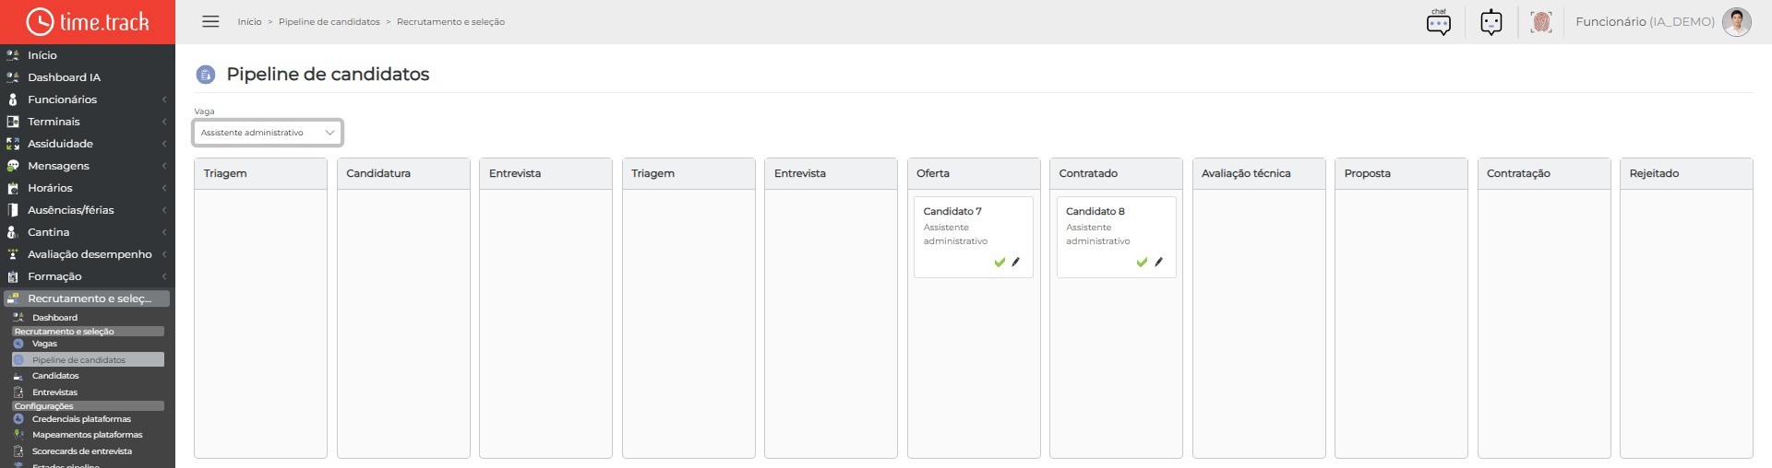Click the pencil edit icon on Candidato 7
Image resolution: width=1772 pixels, height=468 pixels.
coord(1016,263)
